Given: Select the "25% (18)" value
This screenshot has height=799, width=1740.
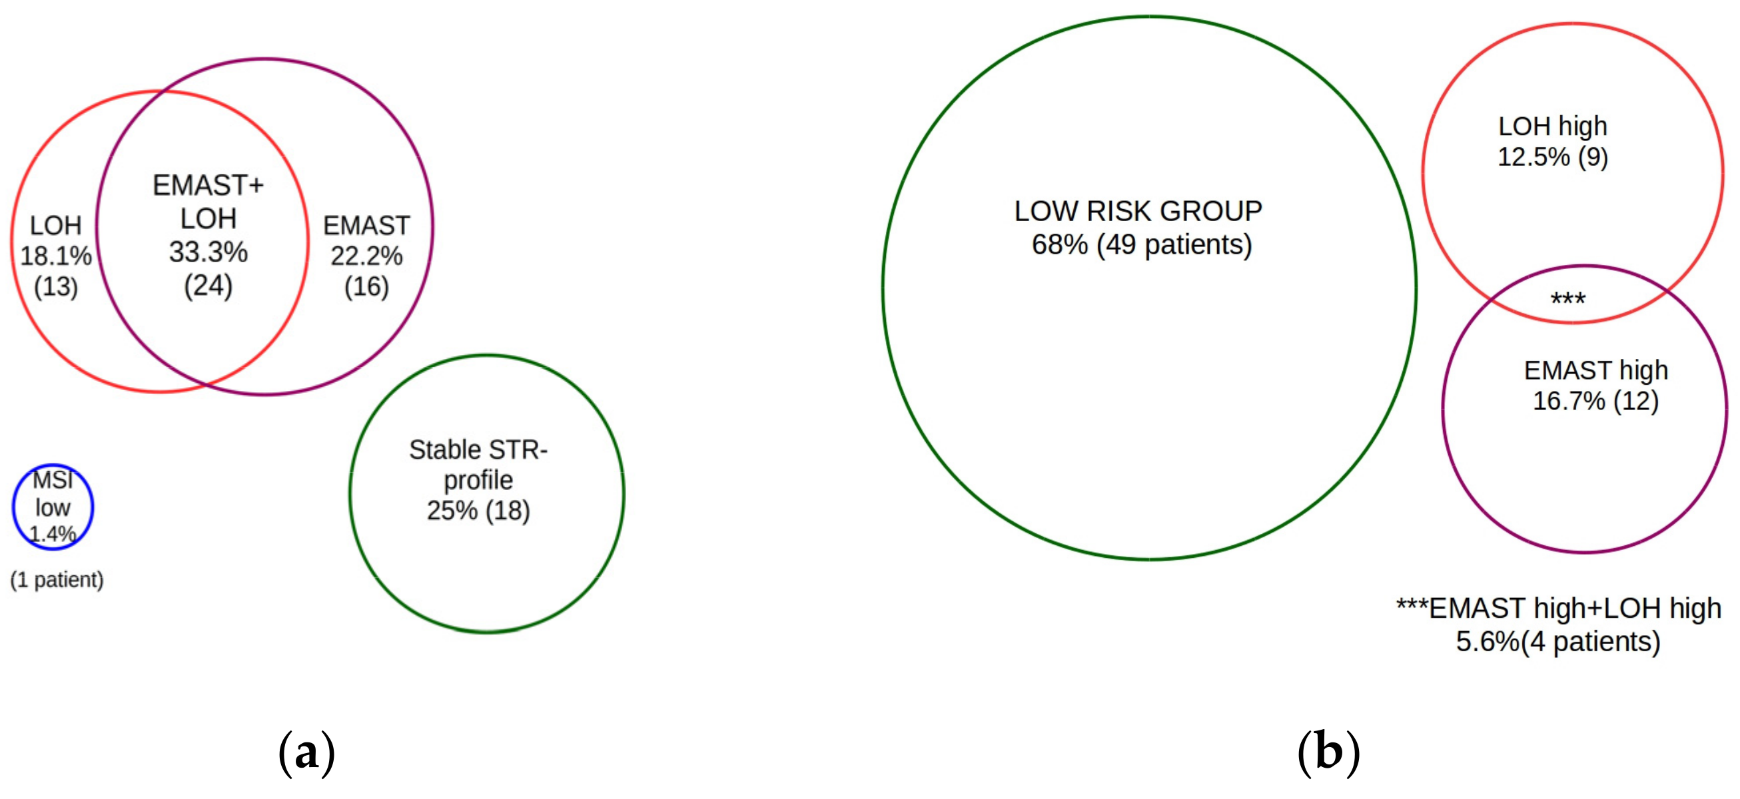Looking at the screenshot, I should (x=478, y=511).
